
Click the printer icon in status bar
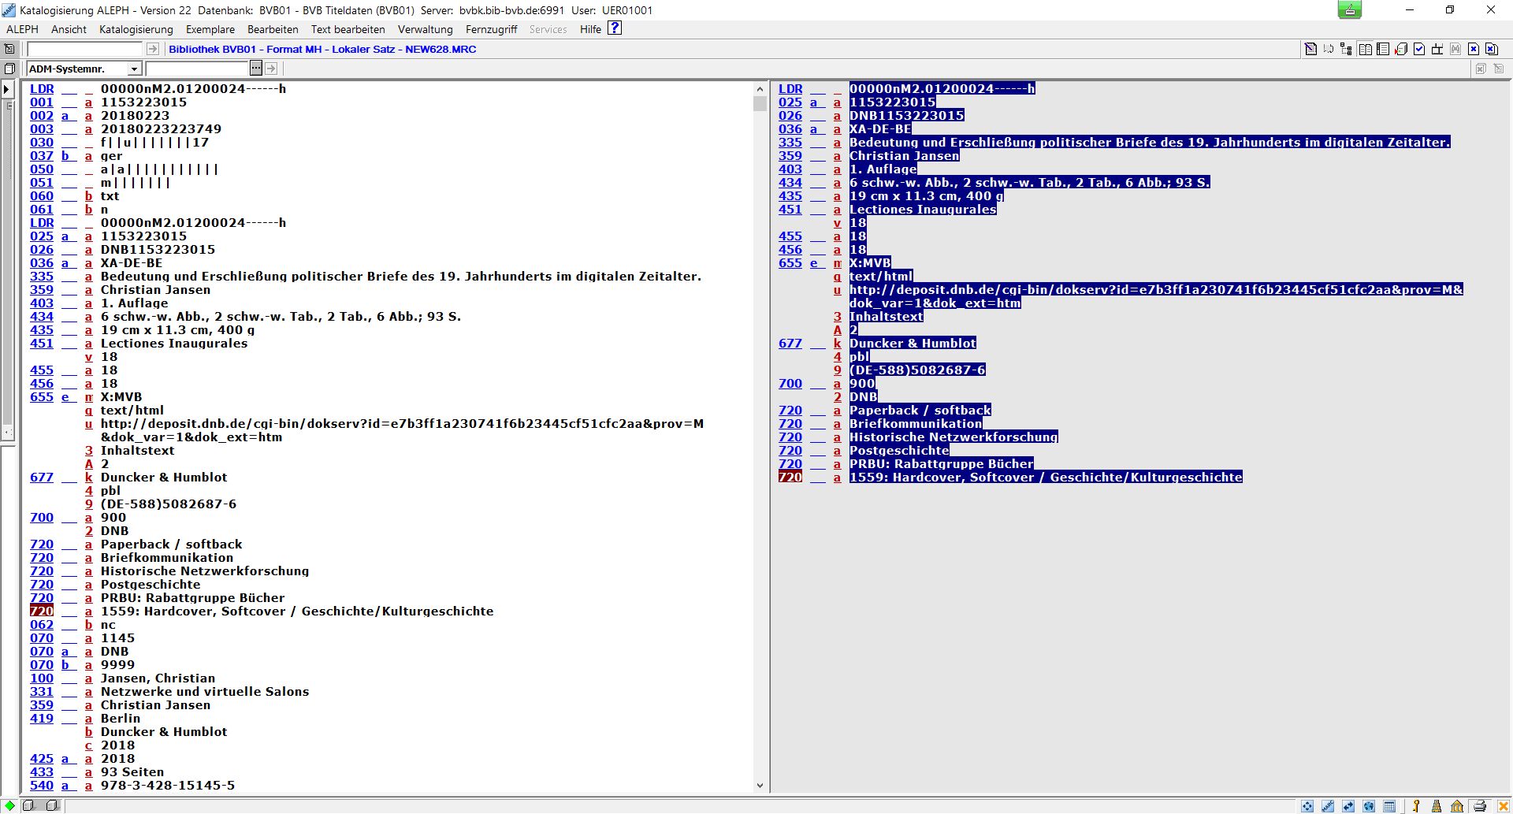(1480, 805)
